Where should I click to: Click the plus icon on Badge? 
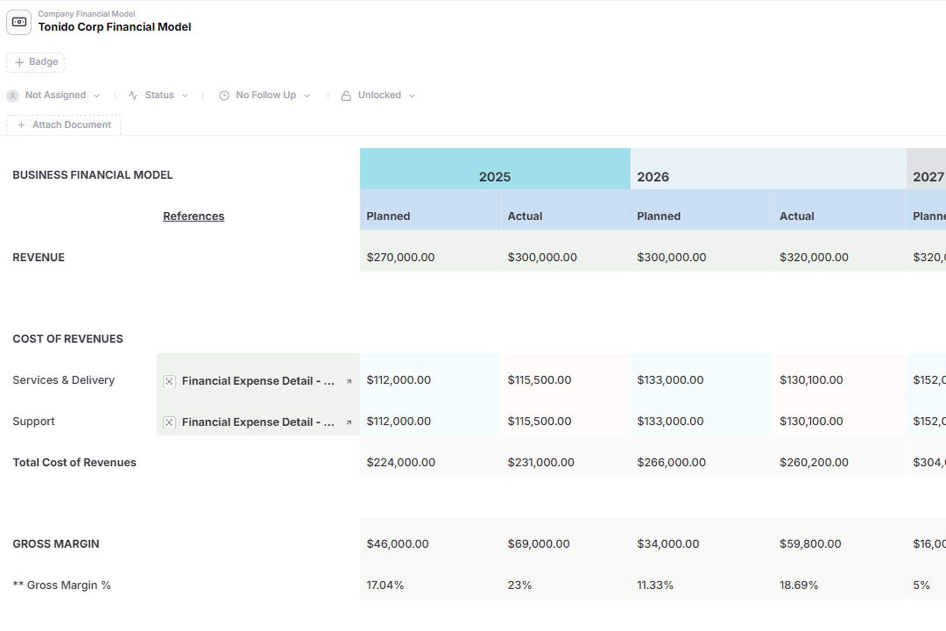tap(19, 62)
